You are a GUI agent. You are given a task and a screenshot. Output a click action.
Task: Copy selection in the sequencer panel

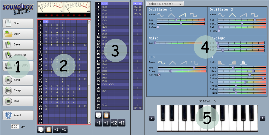point(41,129)
